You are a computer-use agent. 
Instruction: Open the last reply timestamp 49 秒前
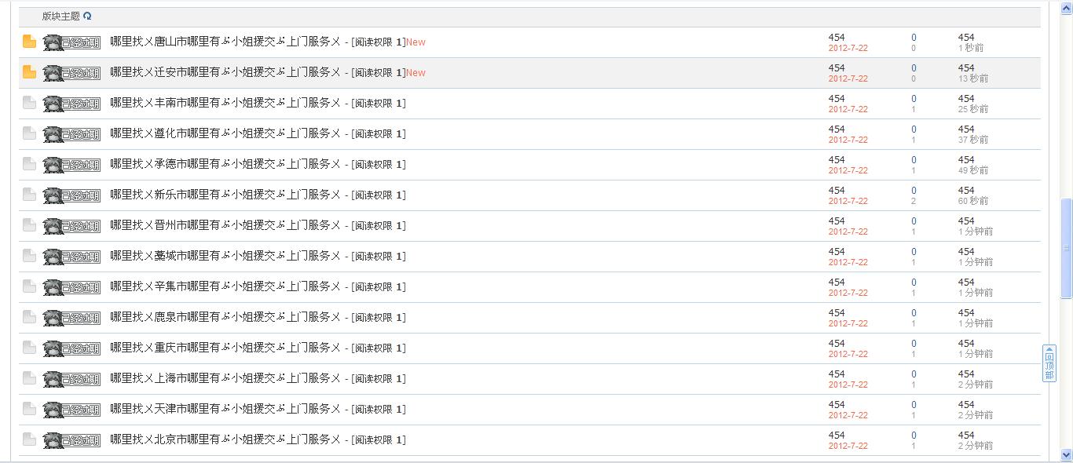(973, 170)
